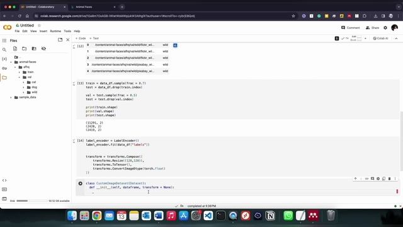
Task: Expand the cat folder
Action: (x=23, y=83)
